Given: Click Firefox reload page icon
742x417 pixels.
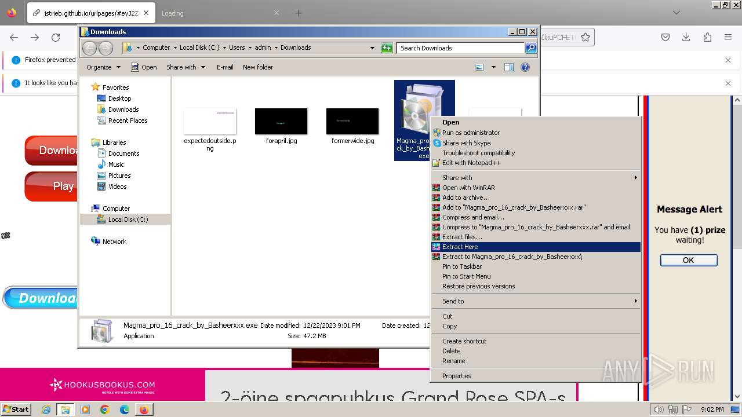Looking at the screenshot, I should (56, 38).
